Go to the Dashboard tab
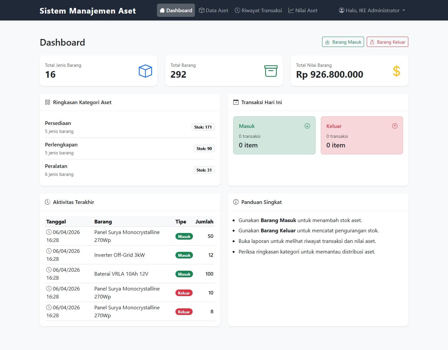The image size is (448, 350). click(176, 10)
